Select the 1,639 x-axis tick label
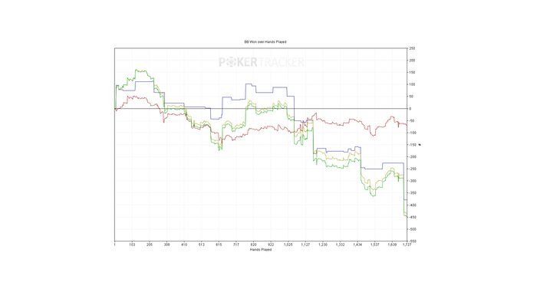The image size is (537, 302). tap(392, 245)
